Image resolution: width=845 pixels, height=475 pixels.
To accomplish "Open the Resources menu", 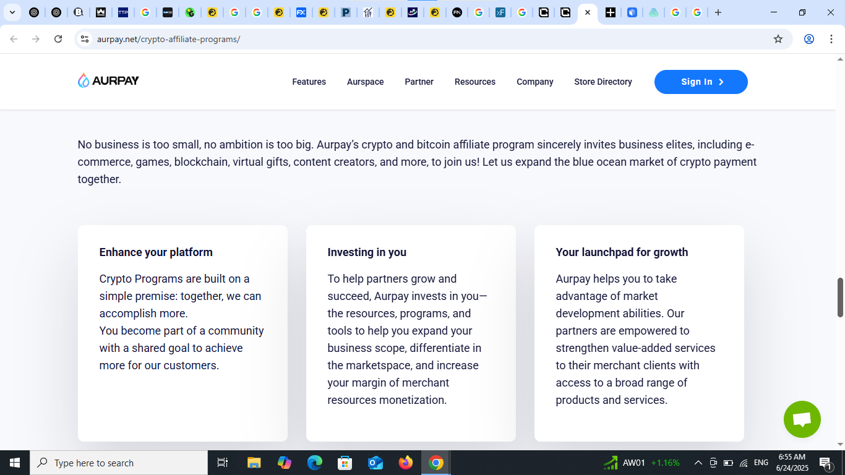I will click(475, 82).
